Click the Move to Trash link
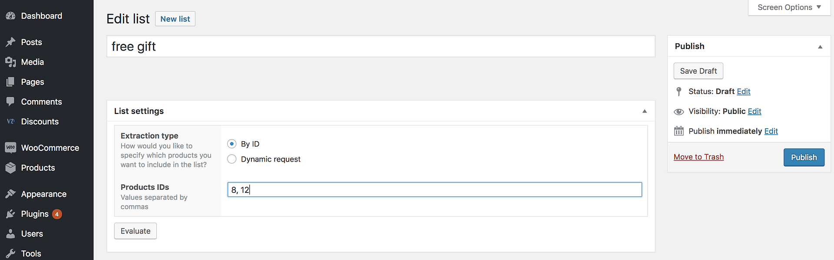The image size is (834, 260). 698,157
